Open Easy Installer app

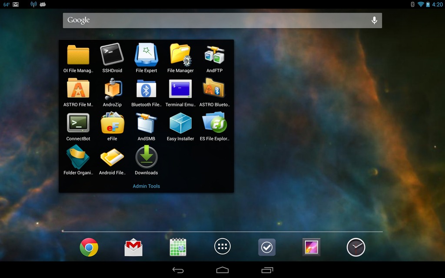180,126
